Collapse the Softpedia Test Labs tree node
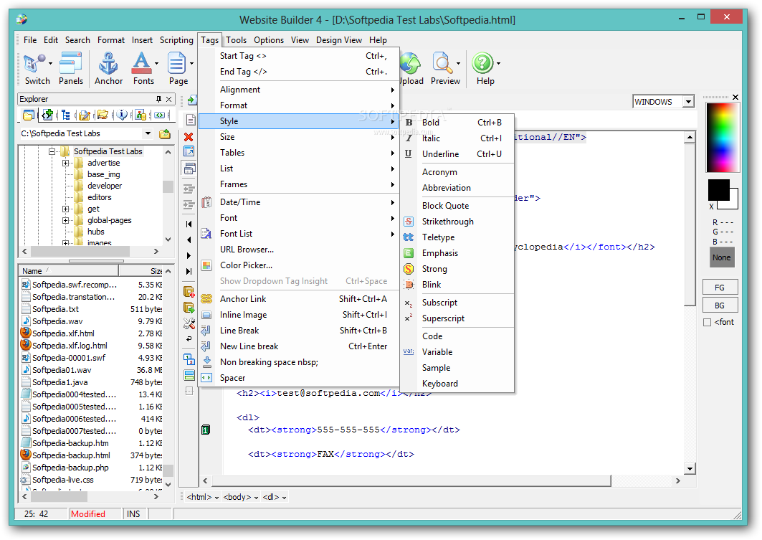The height and width of the screenshot is (540, 762). point(52,151)
